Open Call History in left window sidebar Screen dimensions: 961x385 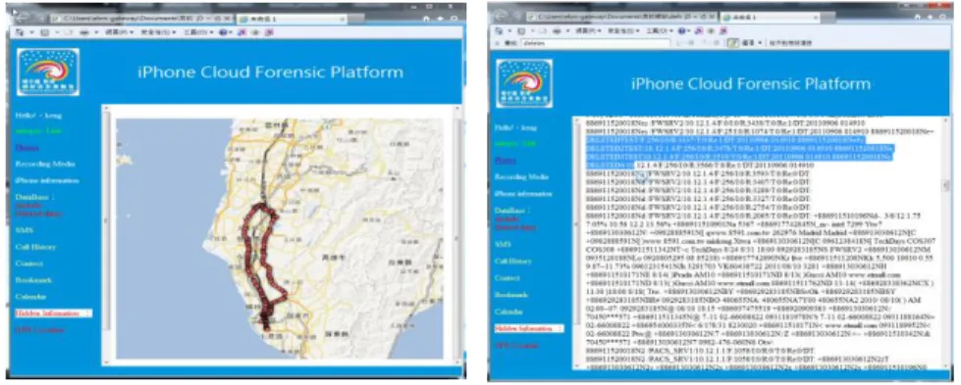[35, 247]
